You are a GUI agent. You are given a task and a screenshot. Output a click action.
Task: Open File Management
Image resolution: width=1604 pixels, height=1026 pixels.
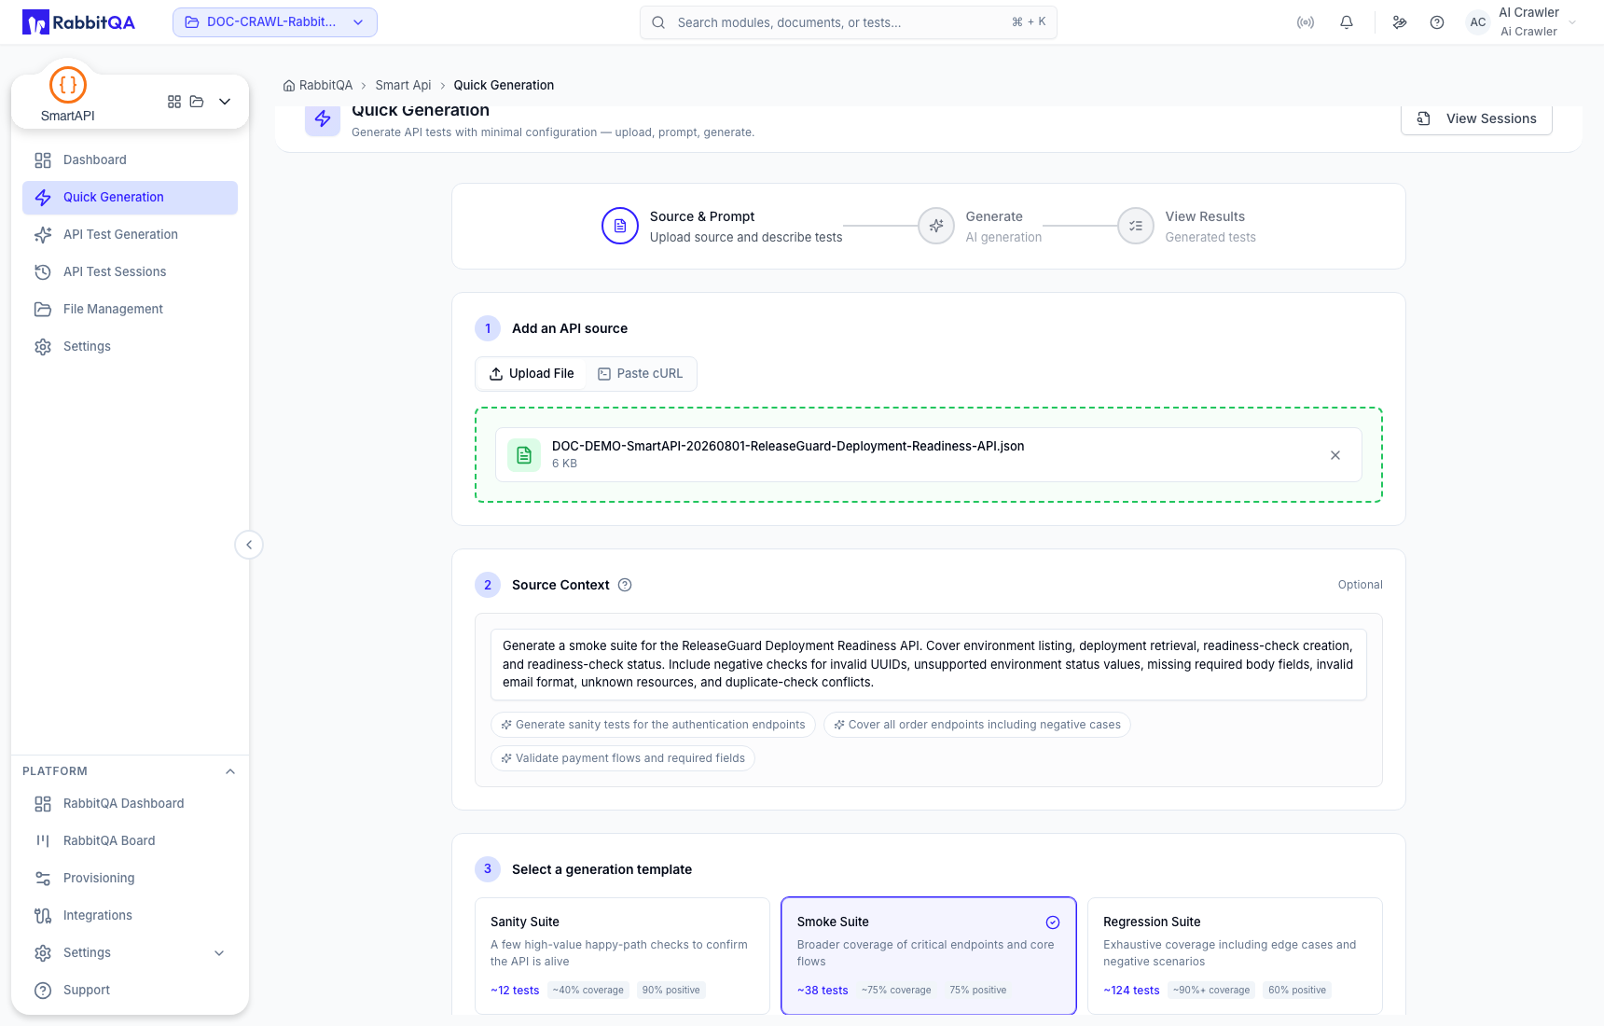pos(130,310)
